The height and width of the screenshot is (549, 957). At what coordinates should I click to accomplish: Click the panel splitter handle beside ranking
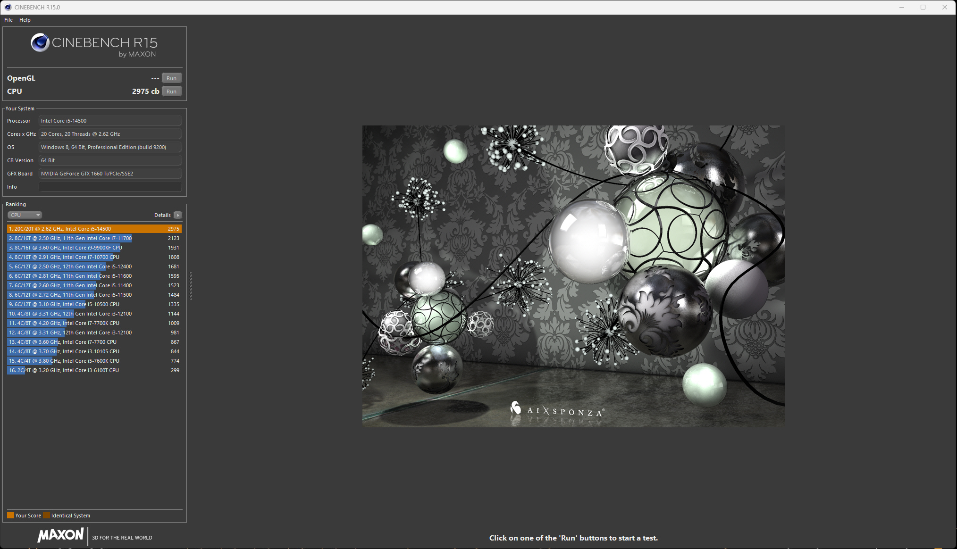(x=191, y=286)
